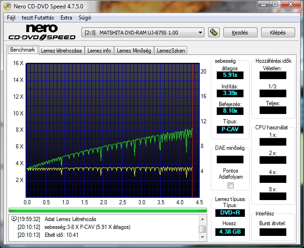Click the Kezdés button
The width and height of the screenshot is (304, 248).
(x=240, y=33)
